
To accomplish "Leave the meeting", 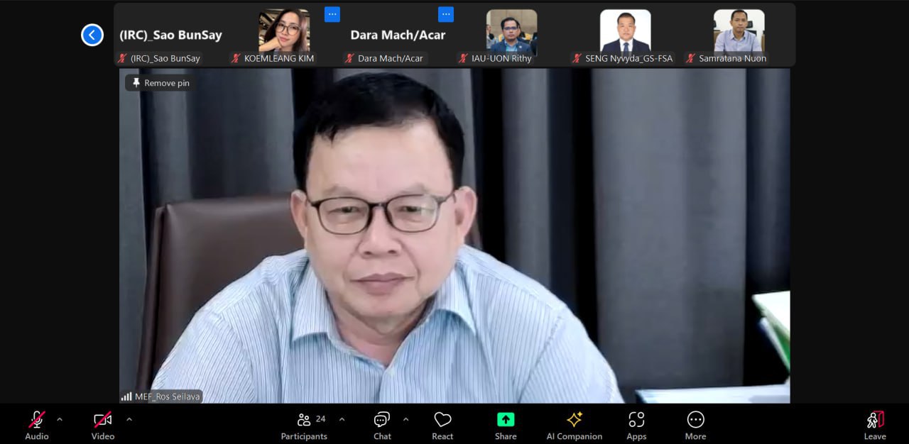I will 875,426.
